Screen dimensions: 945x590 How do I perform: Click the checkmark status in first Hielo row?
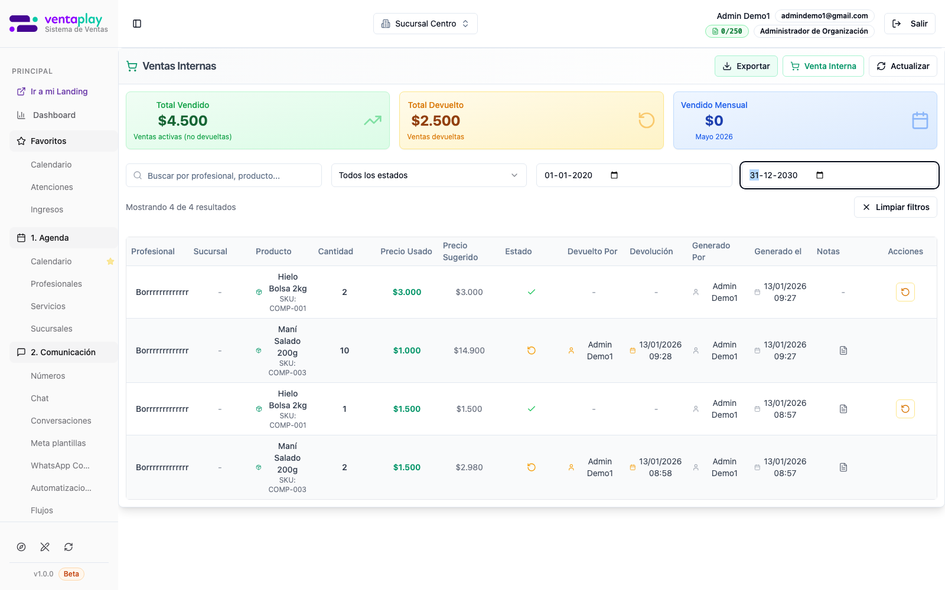[532, 292]
